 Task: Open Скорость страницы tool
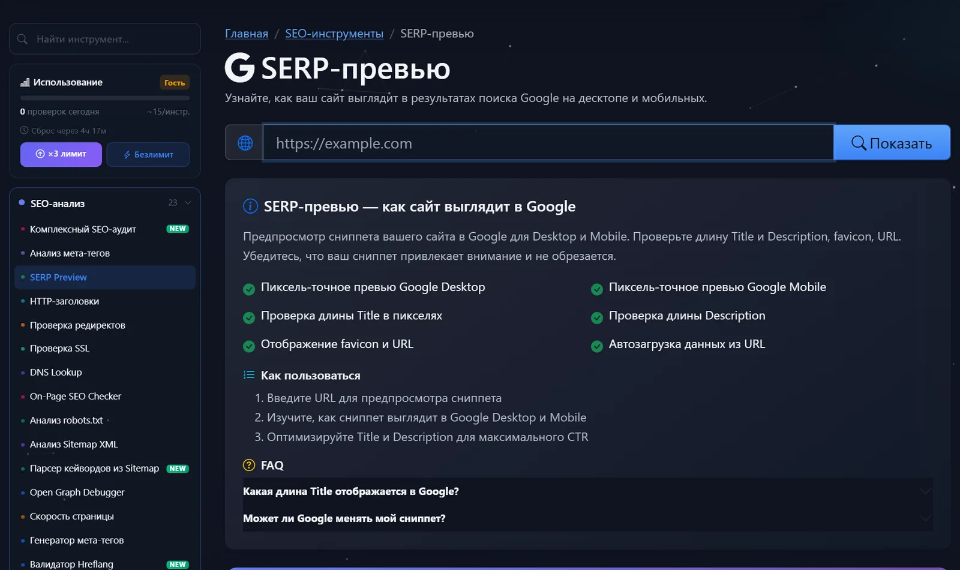click(x=105, y=516)
